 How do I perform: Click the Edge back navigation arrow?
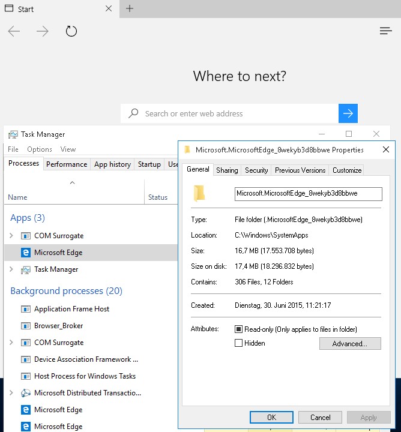coord(14,31)
